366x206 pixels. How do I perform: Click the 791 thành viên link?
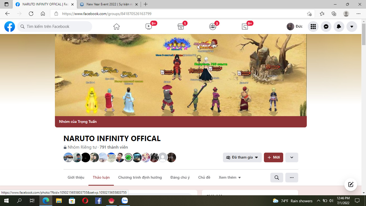[x=114, y=147]
